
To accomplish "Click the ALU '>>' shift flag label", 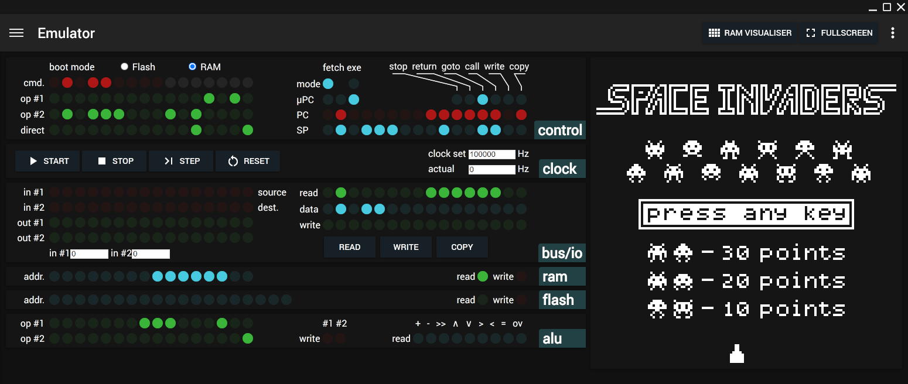I will [441, 323].
